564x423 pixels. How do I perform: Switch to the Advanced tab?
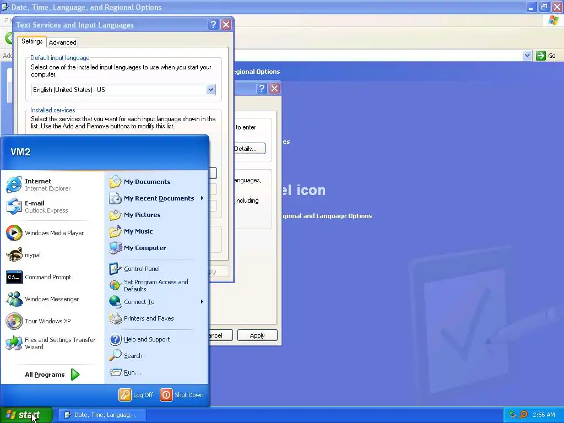63,42
